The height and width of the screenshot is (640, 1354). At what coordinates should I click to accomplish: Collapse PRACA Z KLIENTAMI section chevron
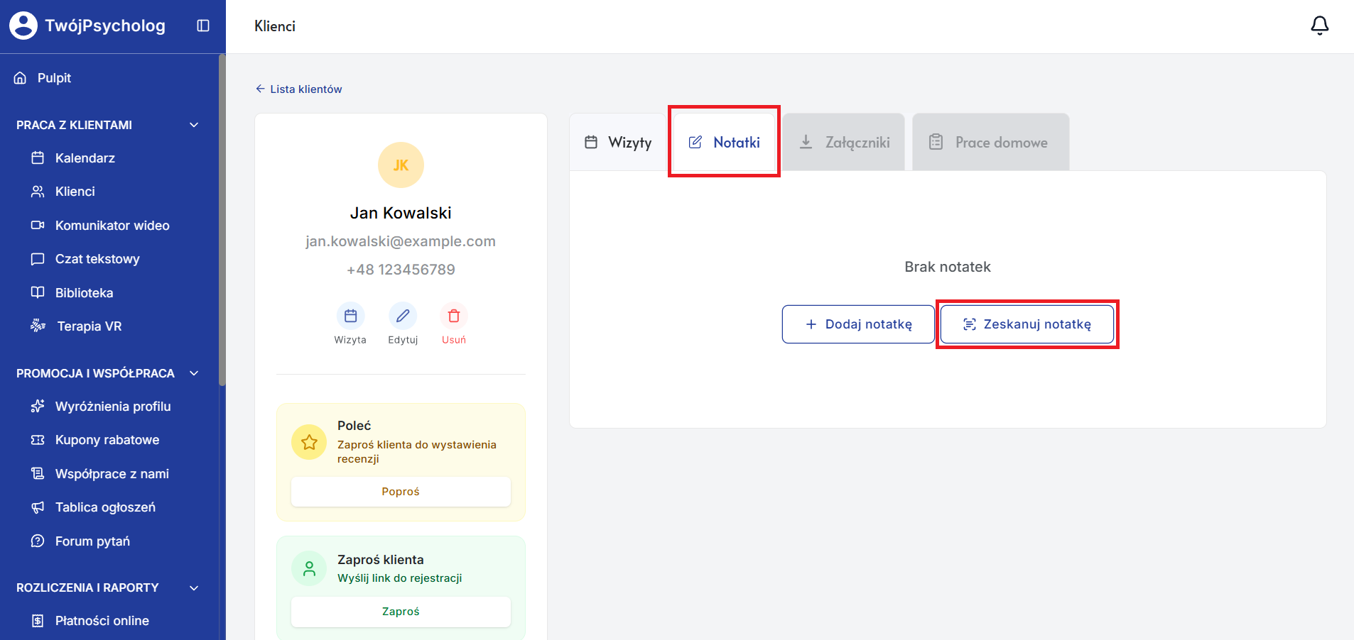(194, 125)
